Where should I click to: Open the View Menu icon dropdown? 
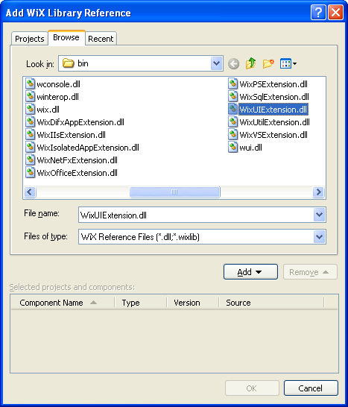(x=288, y=63)
